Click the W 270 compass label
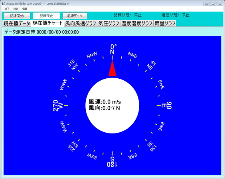The image size is (225, 179). (x=58, y=106)
